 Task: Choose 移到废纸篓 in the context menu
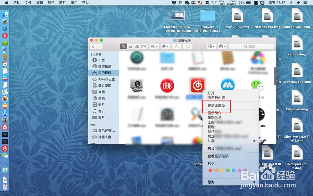(x=216, y=105)
